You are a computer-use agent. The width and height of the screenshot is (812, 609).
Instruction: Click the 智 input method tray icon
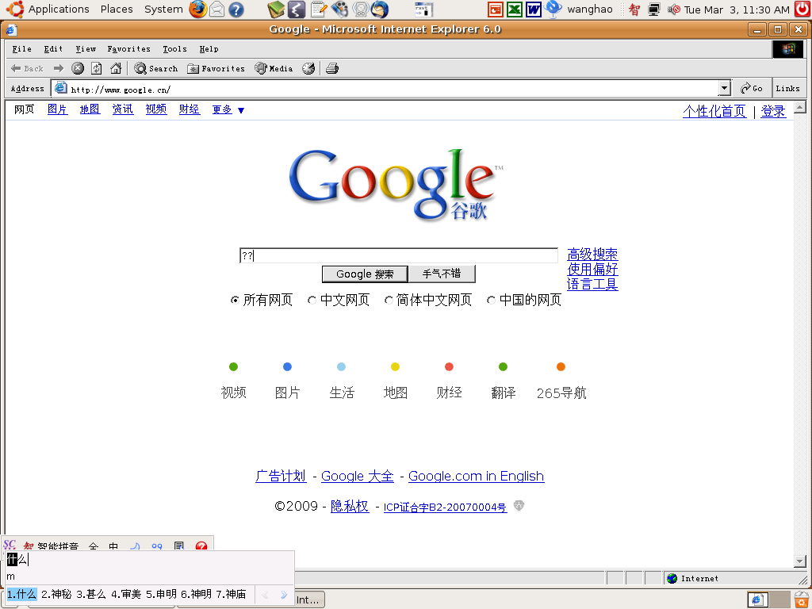(634, 10)
